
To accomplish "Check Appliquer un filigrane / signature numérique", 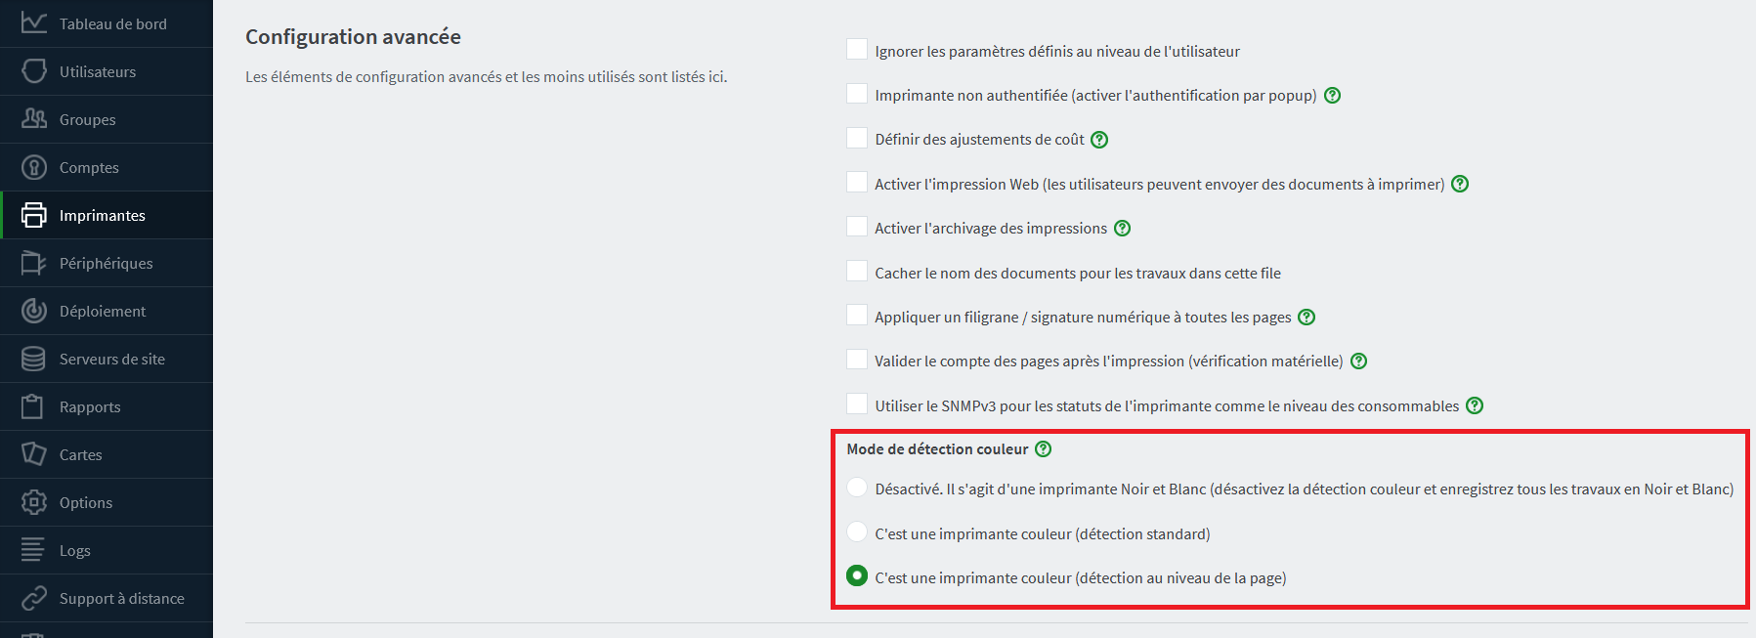I will coord(857,316).
